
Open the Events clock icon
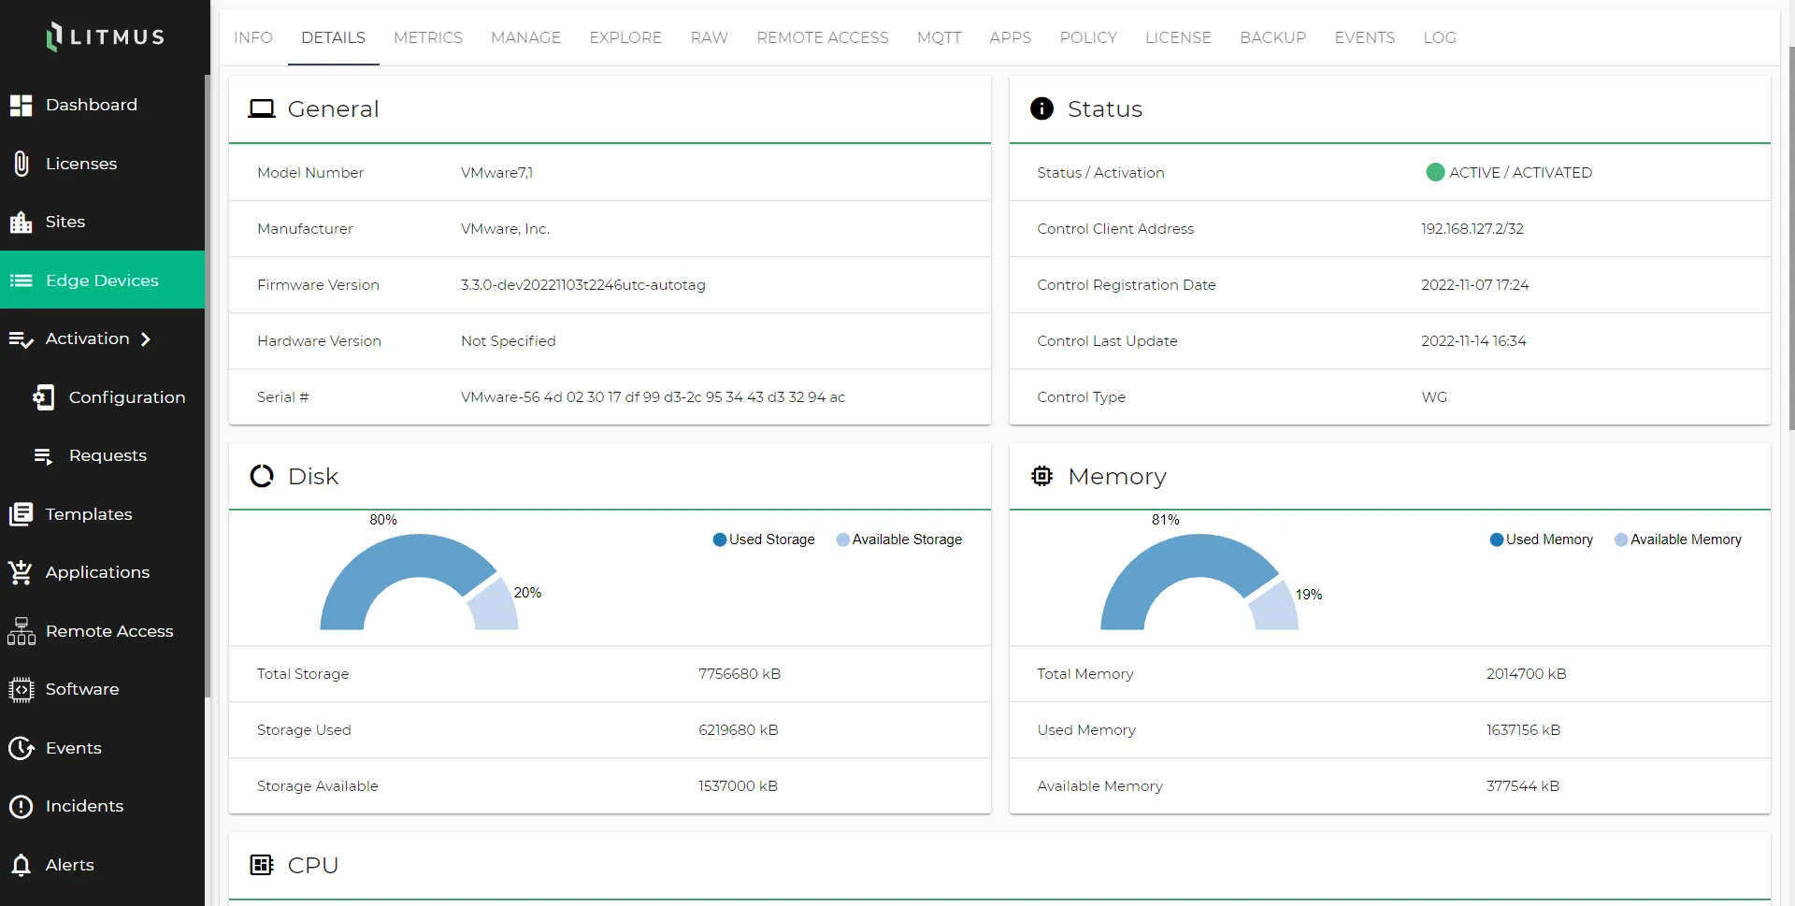click(21, 748)
